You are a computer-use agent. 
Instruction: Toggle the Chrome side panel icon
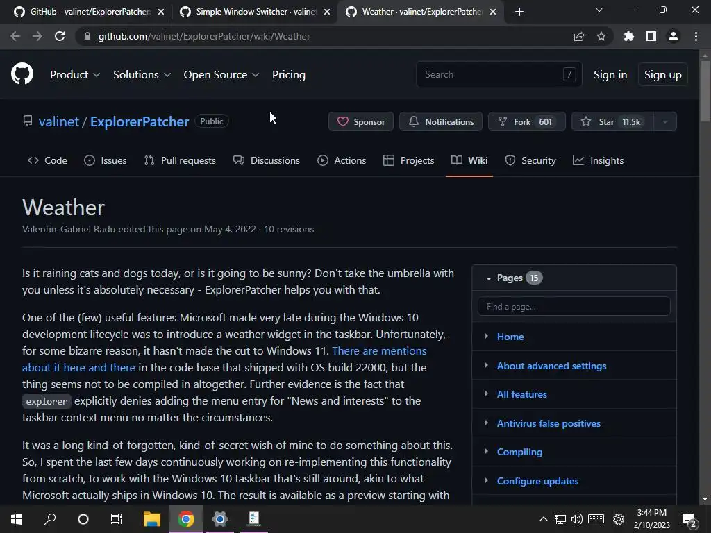click(x=651, y=36)
